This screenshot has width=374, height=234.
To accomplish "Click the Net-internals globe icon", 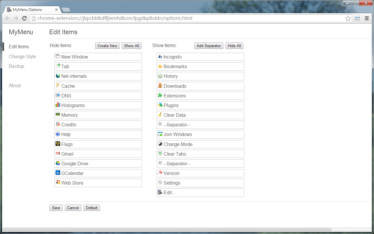I will pos(58,76).
